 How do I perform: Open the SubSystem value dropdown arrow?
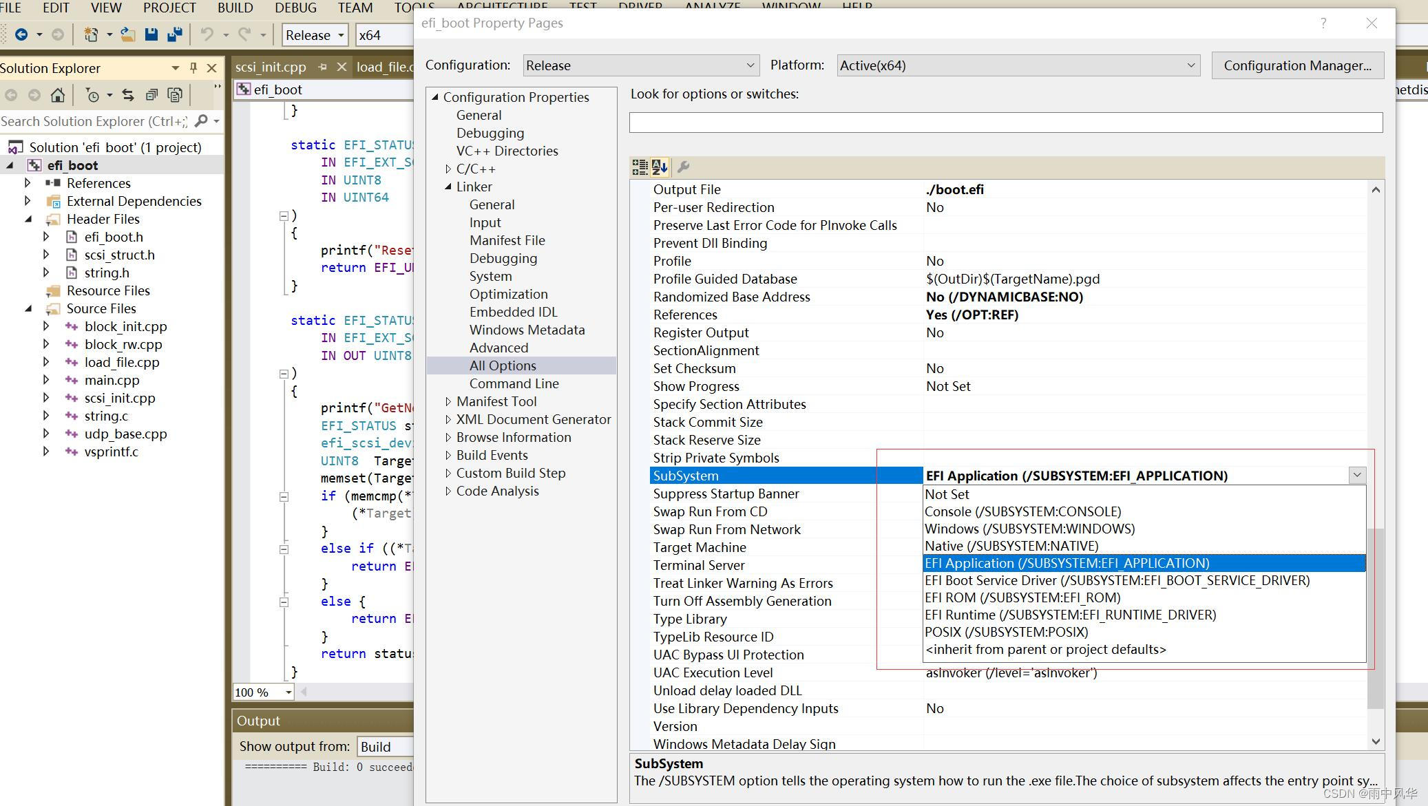1356,475
